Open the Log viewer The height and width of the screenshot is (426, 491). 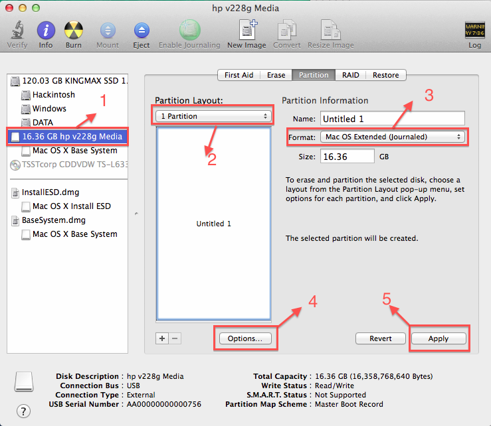[474, 30]
